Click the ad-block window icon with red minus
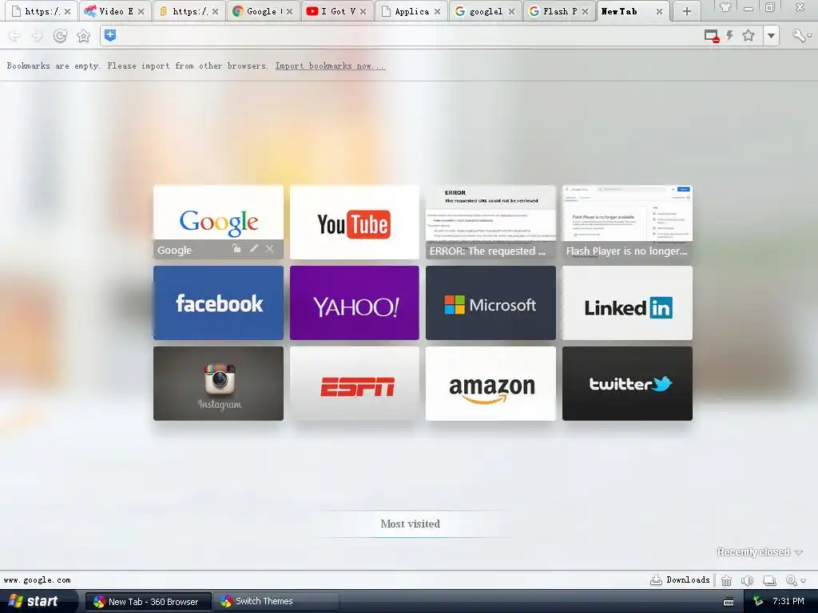The image size is (818, 613). [712, 36]
